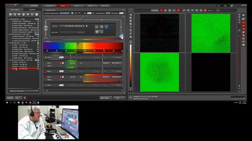Viewport: 252px width, 141px height.
Task: Select the bottom-left green channel image
Action: (159, 72)
